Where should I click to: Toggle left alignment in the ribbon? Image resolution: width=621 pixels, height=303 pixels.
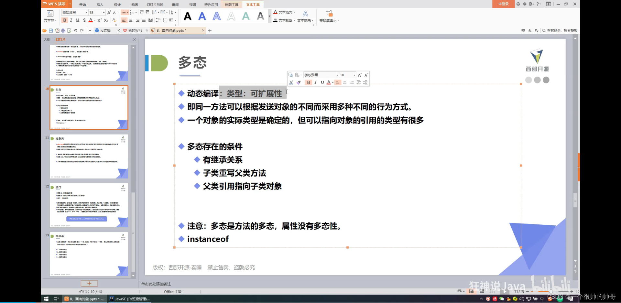(124, 20)
